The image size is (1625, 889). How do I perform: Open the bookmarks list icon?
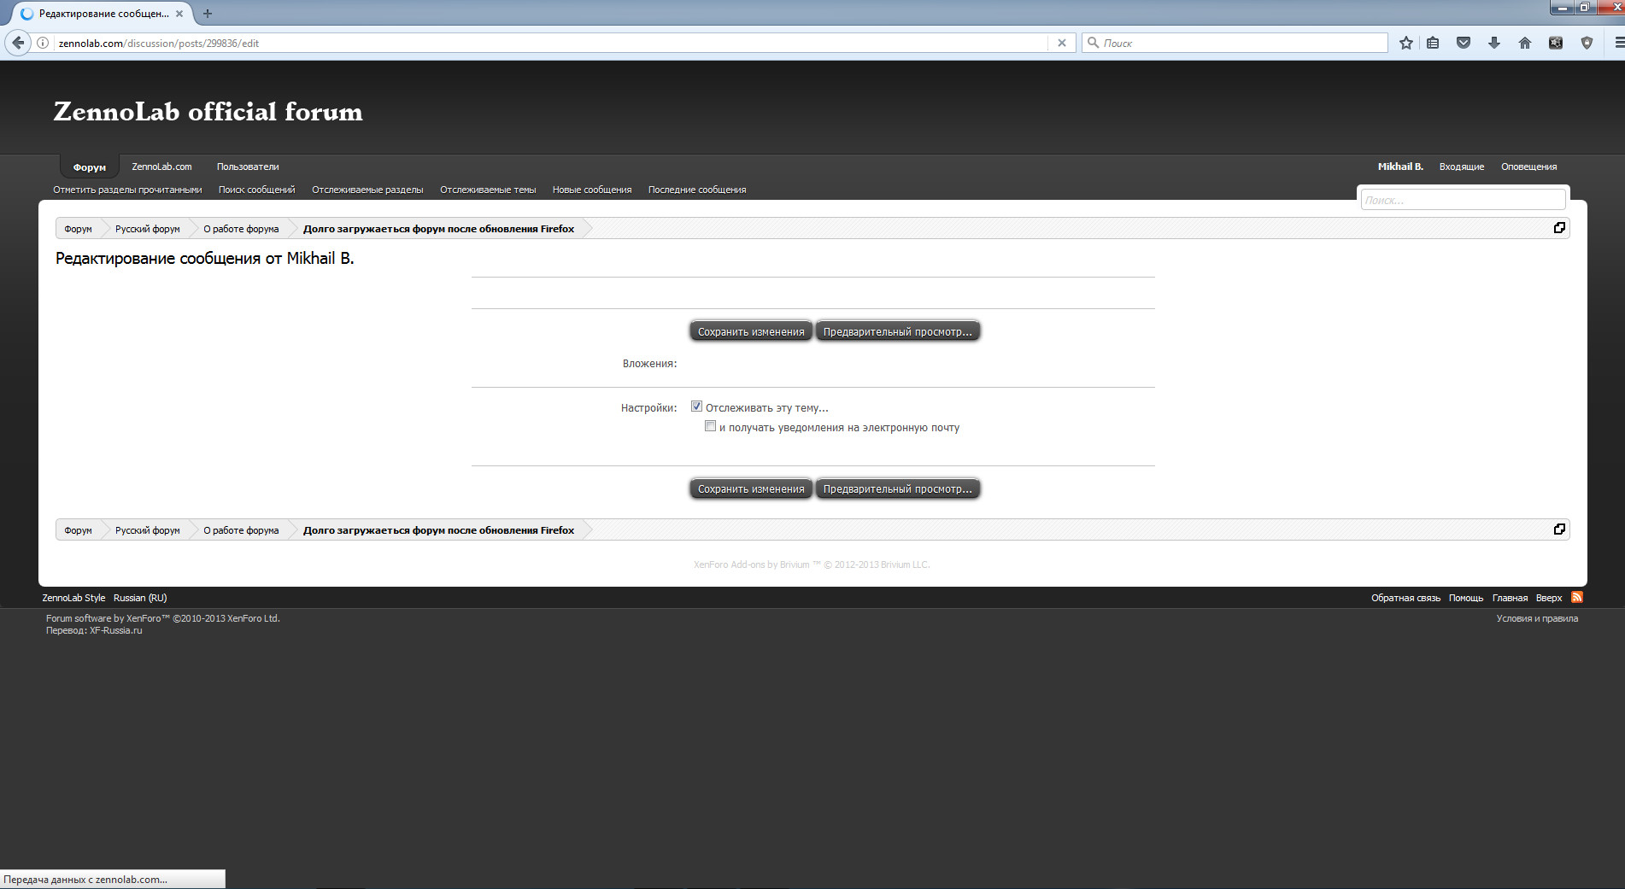(1434, 43)
